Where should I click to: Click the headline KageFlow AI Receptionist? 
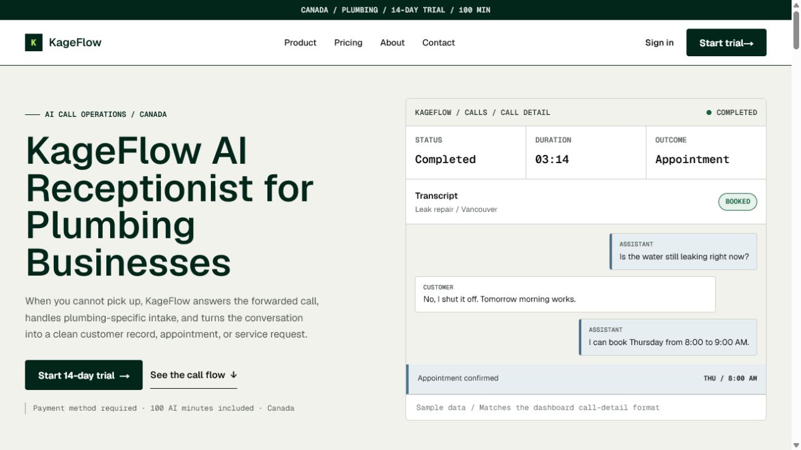point(170,207)
